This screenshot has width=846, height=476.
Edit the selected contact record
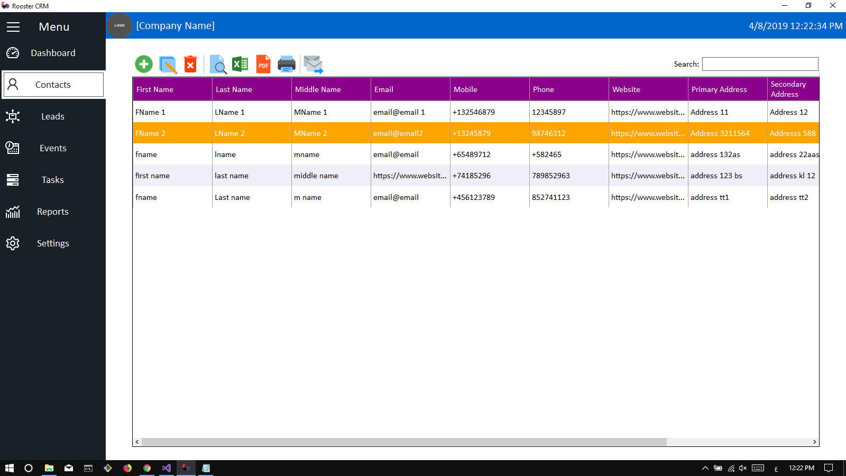pos(167,63)
